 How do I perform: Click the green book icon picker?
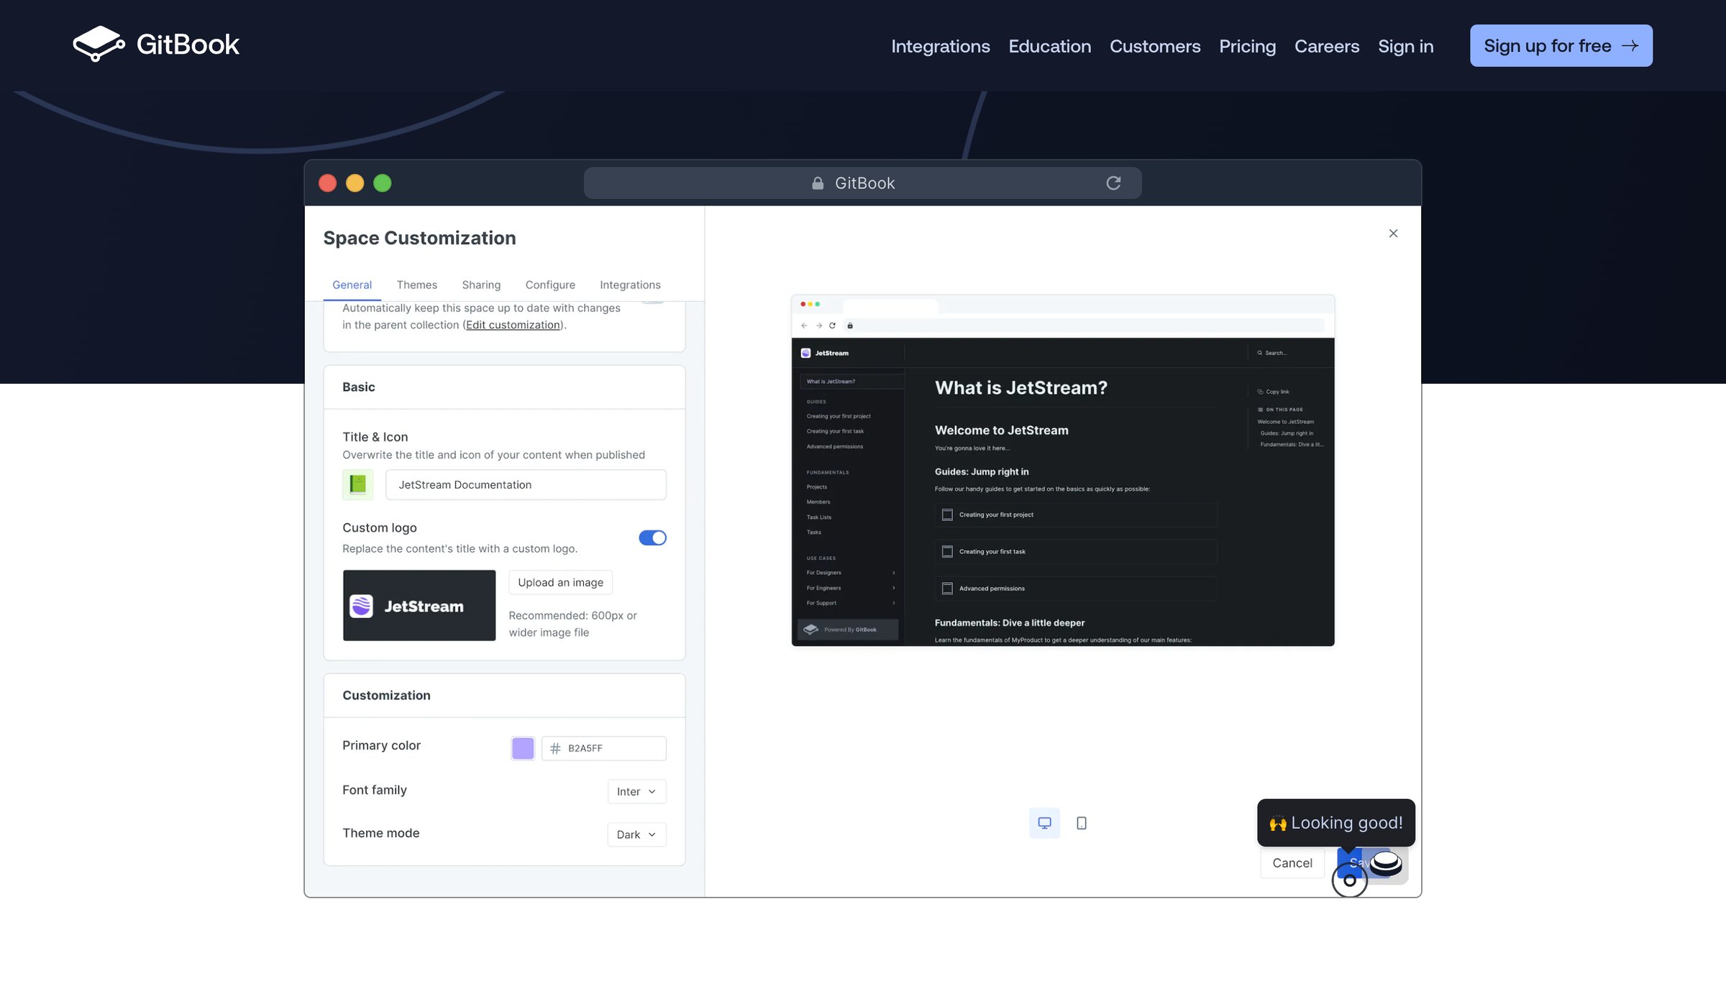point(357,484)
